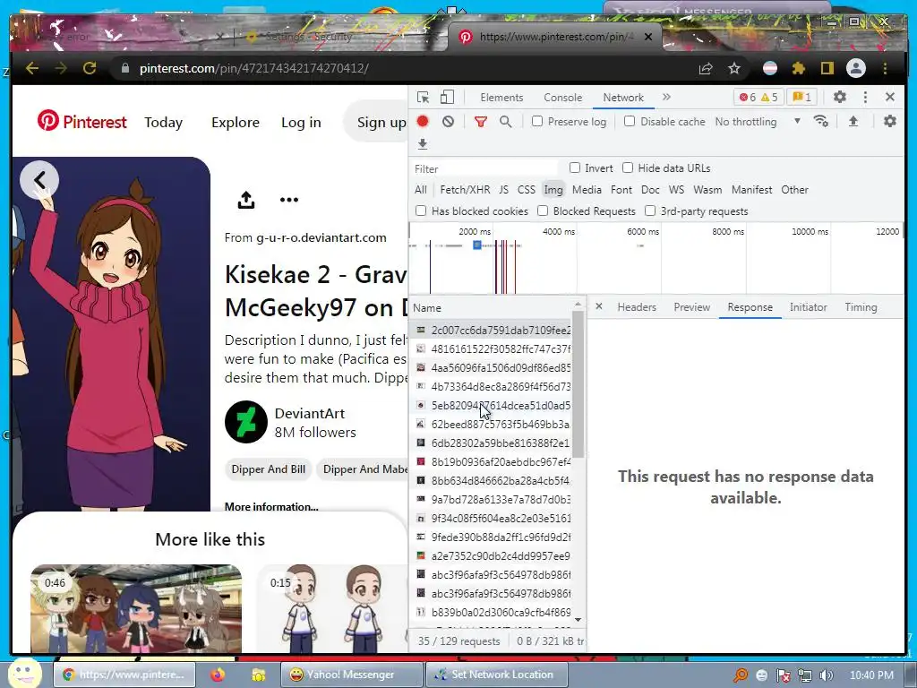
Task: Open DevTools kebab menu
Action: click(x=866, y=97)
